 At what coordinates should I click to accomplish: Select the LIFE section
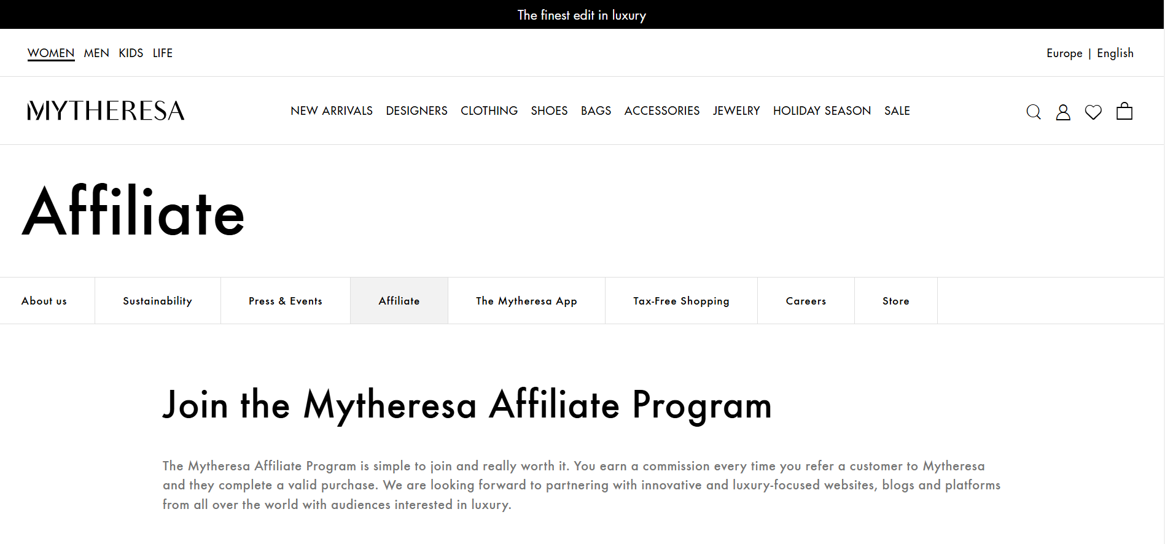click(x=163, y=53)
